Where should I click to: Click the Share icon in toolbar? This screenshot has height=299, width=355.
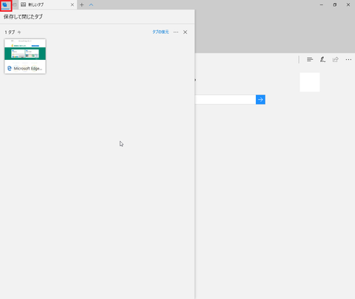(x=336, y=59)
